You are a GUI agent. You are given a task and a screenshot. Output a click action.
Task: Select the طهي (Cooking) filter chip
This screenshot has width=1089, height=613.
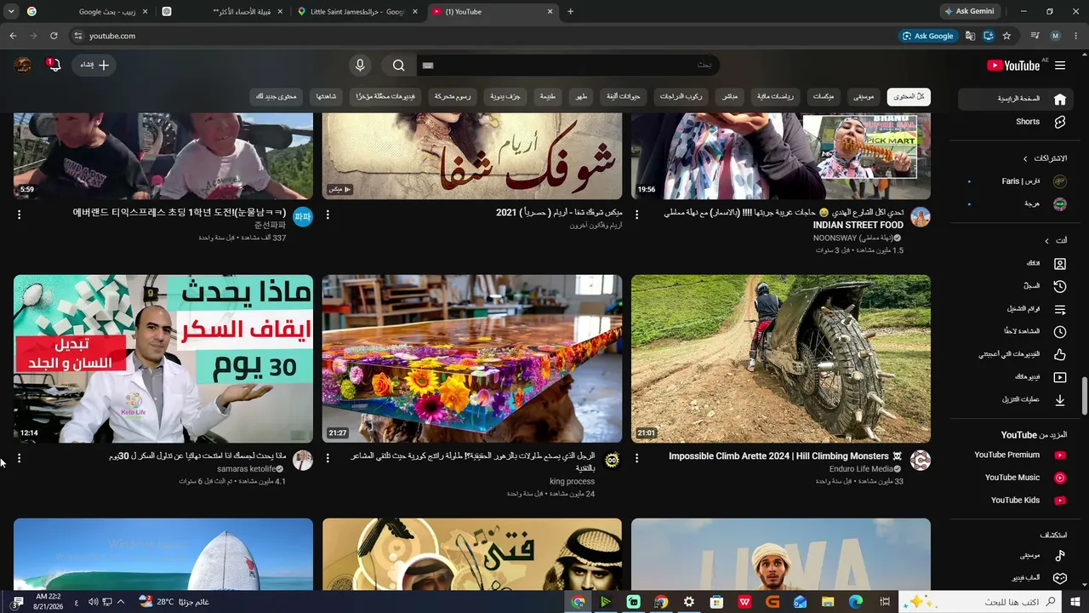[x=582, y=96]
